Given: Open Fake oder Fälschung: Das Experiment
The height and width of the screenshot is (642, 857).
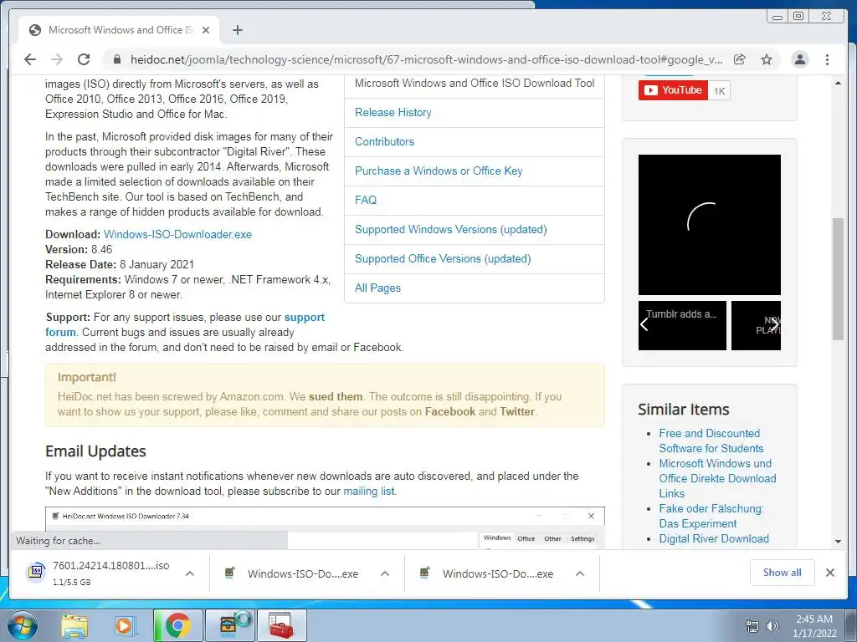Looking at the screenshot, I should click(711, 516).
